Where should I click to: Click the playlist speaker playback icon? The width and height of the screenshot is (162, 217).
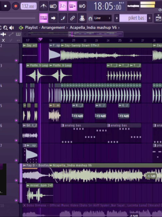[x=12, y=28]
